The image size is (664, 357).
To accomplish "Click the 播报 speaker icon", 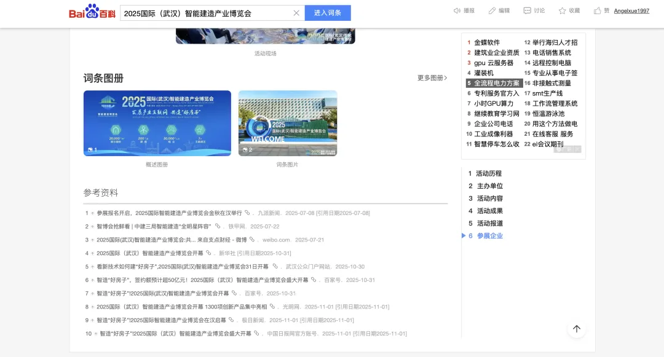I will pos(457,10).
